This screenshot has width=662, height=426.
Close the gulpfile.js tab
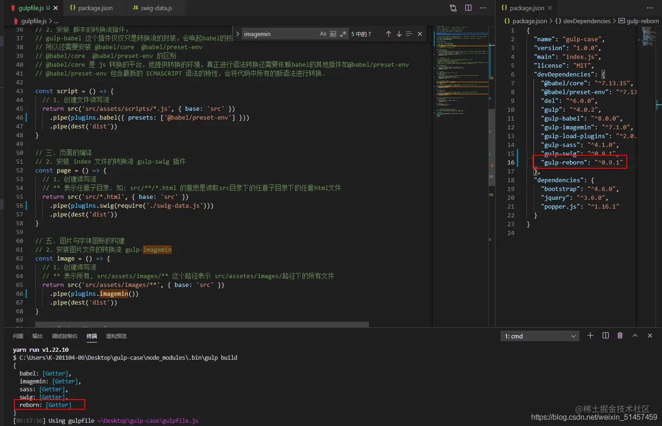(56, 8)
